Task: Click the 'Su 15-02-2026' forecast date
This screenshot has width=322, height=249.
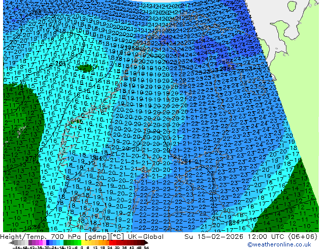Action: 214,237
